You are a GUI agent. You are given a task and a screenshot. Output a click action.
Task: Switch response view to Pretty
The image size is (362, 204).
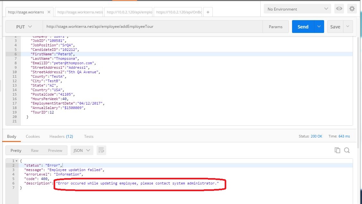pos(16,150)
